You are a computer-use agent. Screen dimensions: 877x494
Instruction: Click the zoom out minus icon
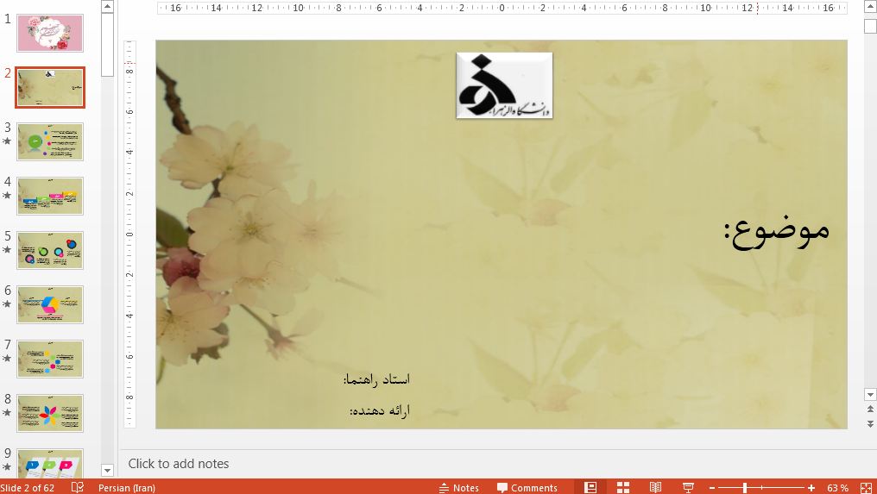710,488
